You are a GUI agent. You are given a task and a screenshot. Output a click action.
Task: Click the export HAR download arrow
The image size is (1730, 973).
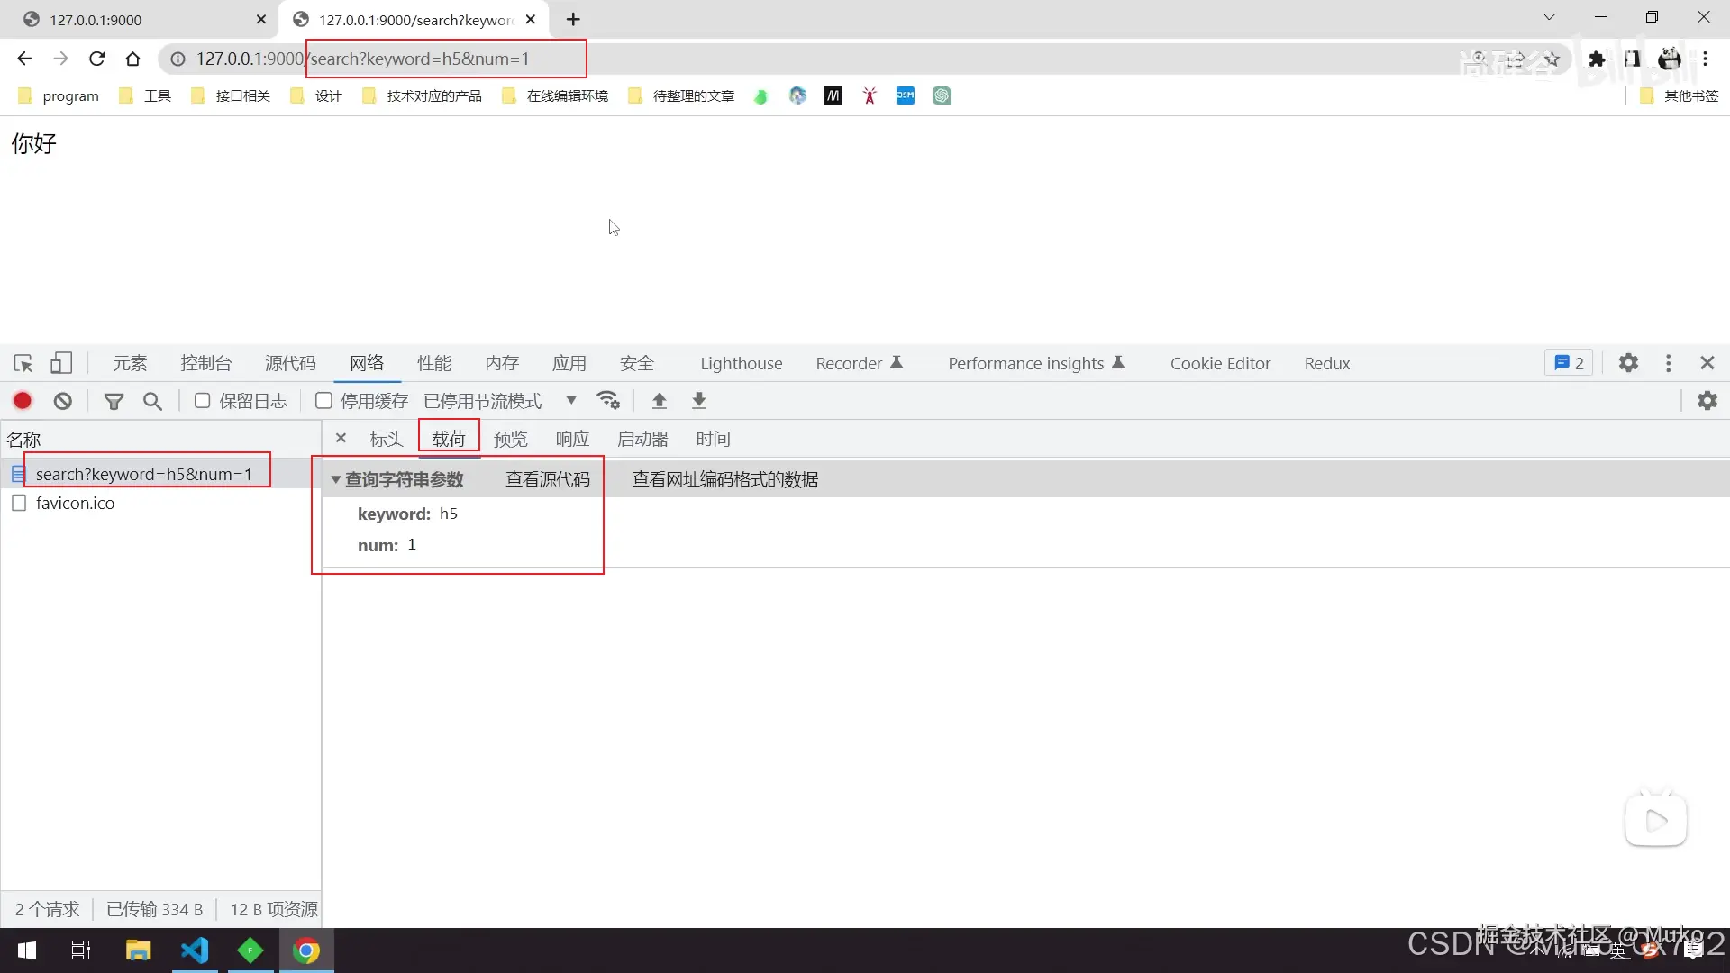coord(698,401)
